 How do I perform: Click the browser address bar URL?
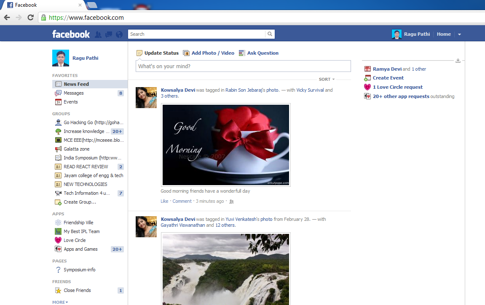[x=86, y=18]
